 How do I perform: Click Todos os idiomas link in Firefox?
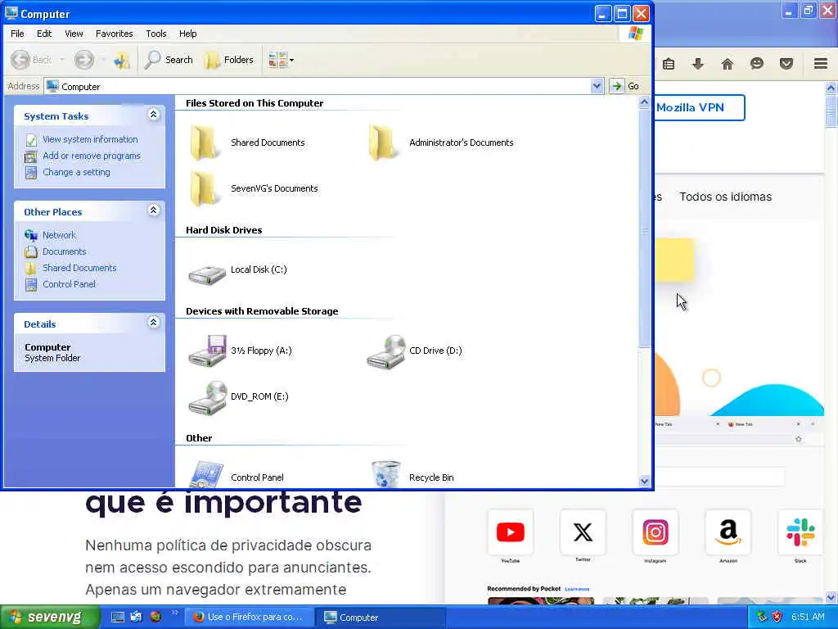[x=725, y=197]
